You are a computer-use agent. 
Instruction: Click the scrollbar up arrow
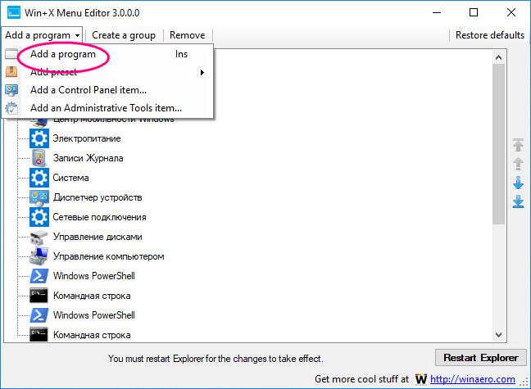498,57
